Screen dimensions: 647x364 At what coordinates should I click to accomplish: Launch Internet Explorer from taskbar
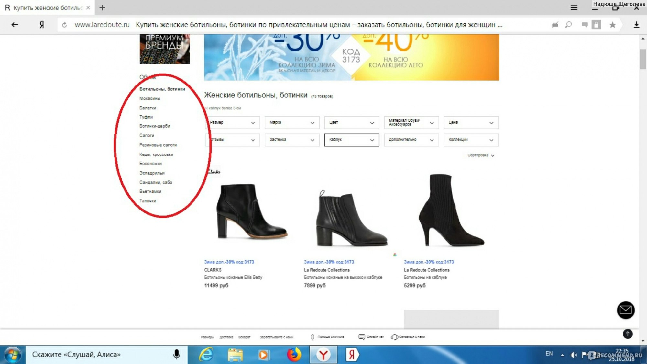[x=206, y=355]
